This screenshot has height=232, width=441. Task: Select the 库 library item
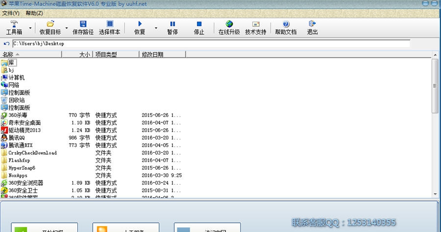pos(9,62)
